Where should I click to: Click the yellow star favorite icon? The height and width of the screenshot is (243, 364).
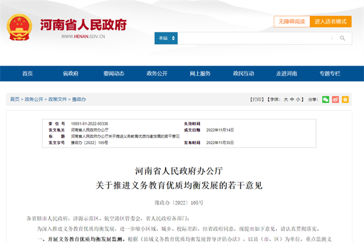coord(345,99)
